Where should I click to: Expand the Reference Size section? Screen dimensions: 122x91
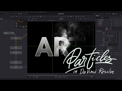coord(97,51)
